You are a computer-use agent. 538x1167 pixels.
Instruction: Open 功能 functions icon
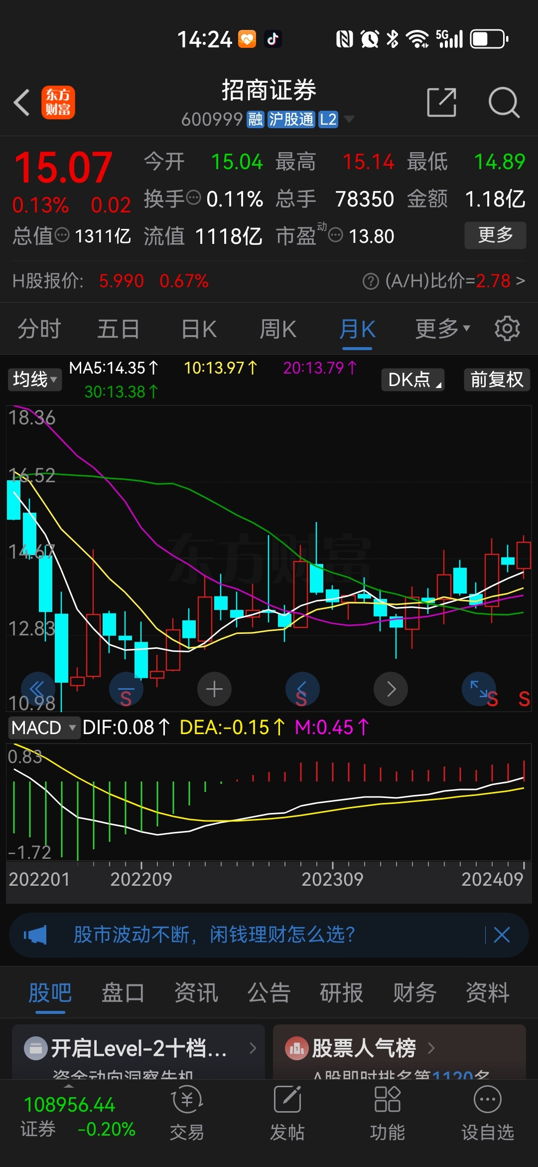(387, 1113)
